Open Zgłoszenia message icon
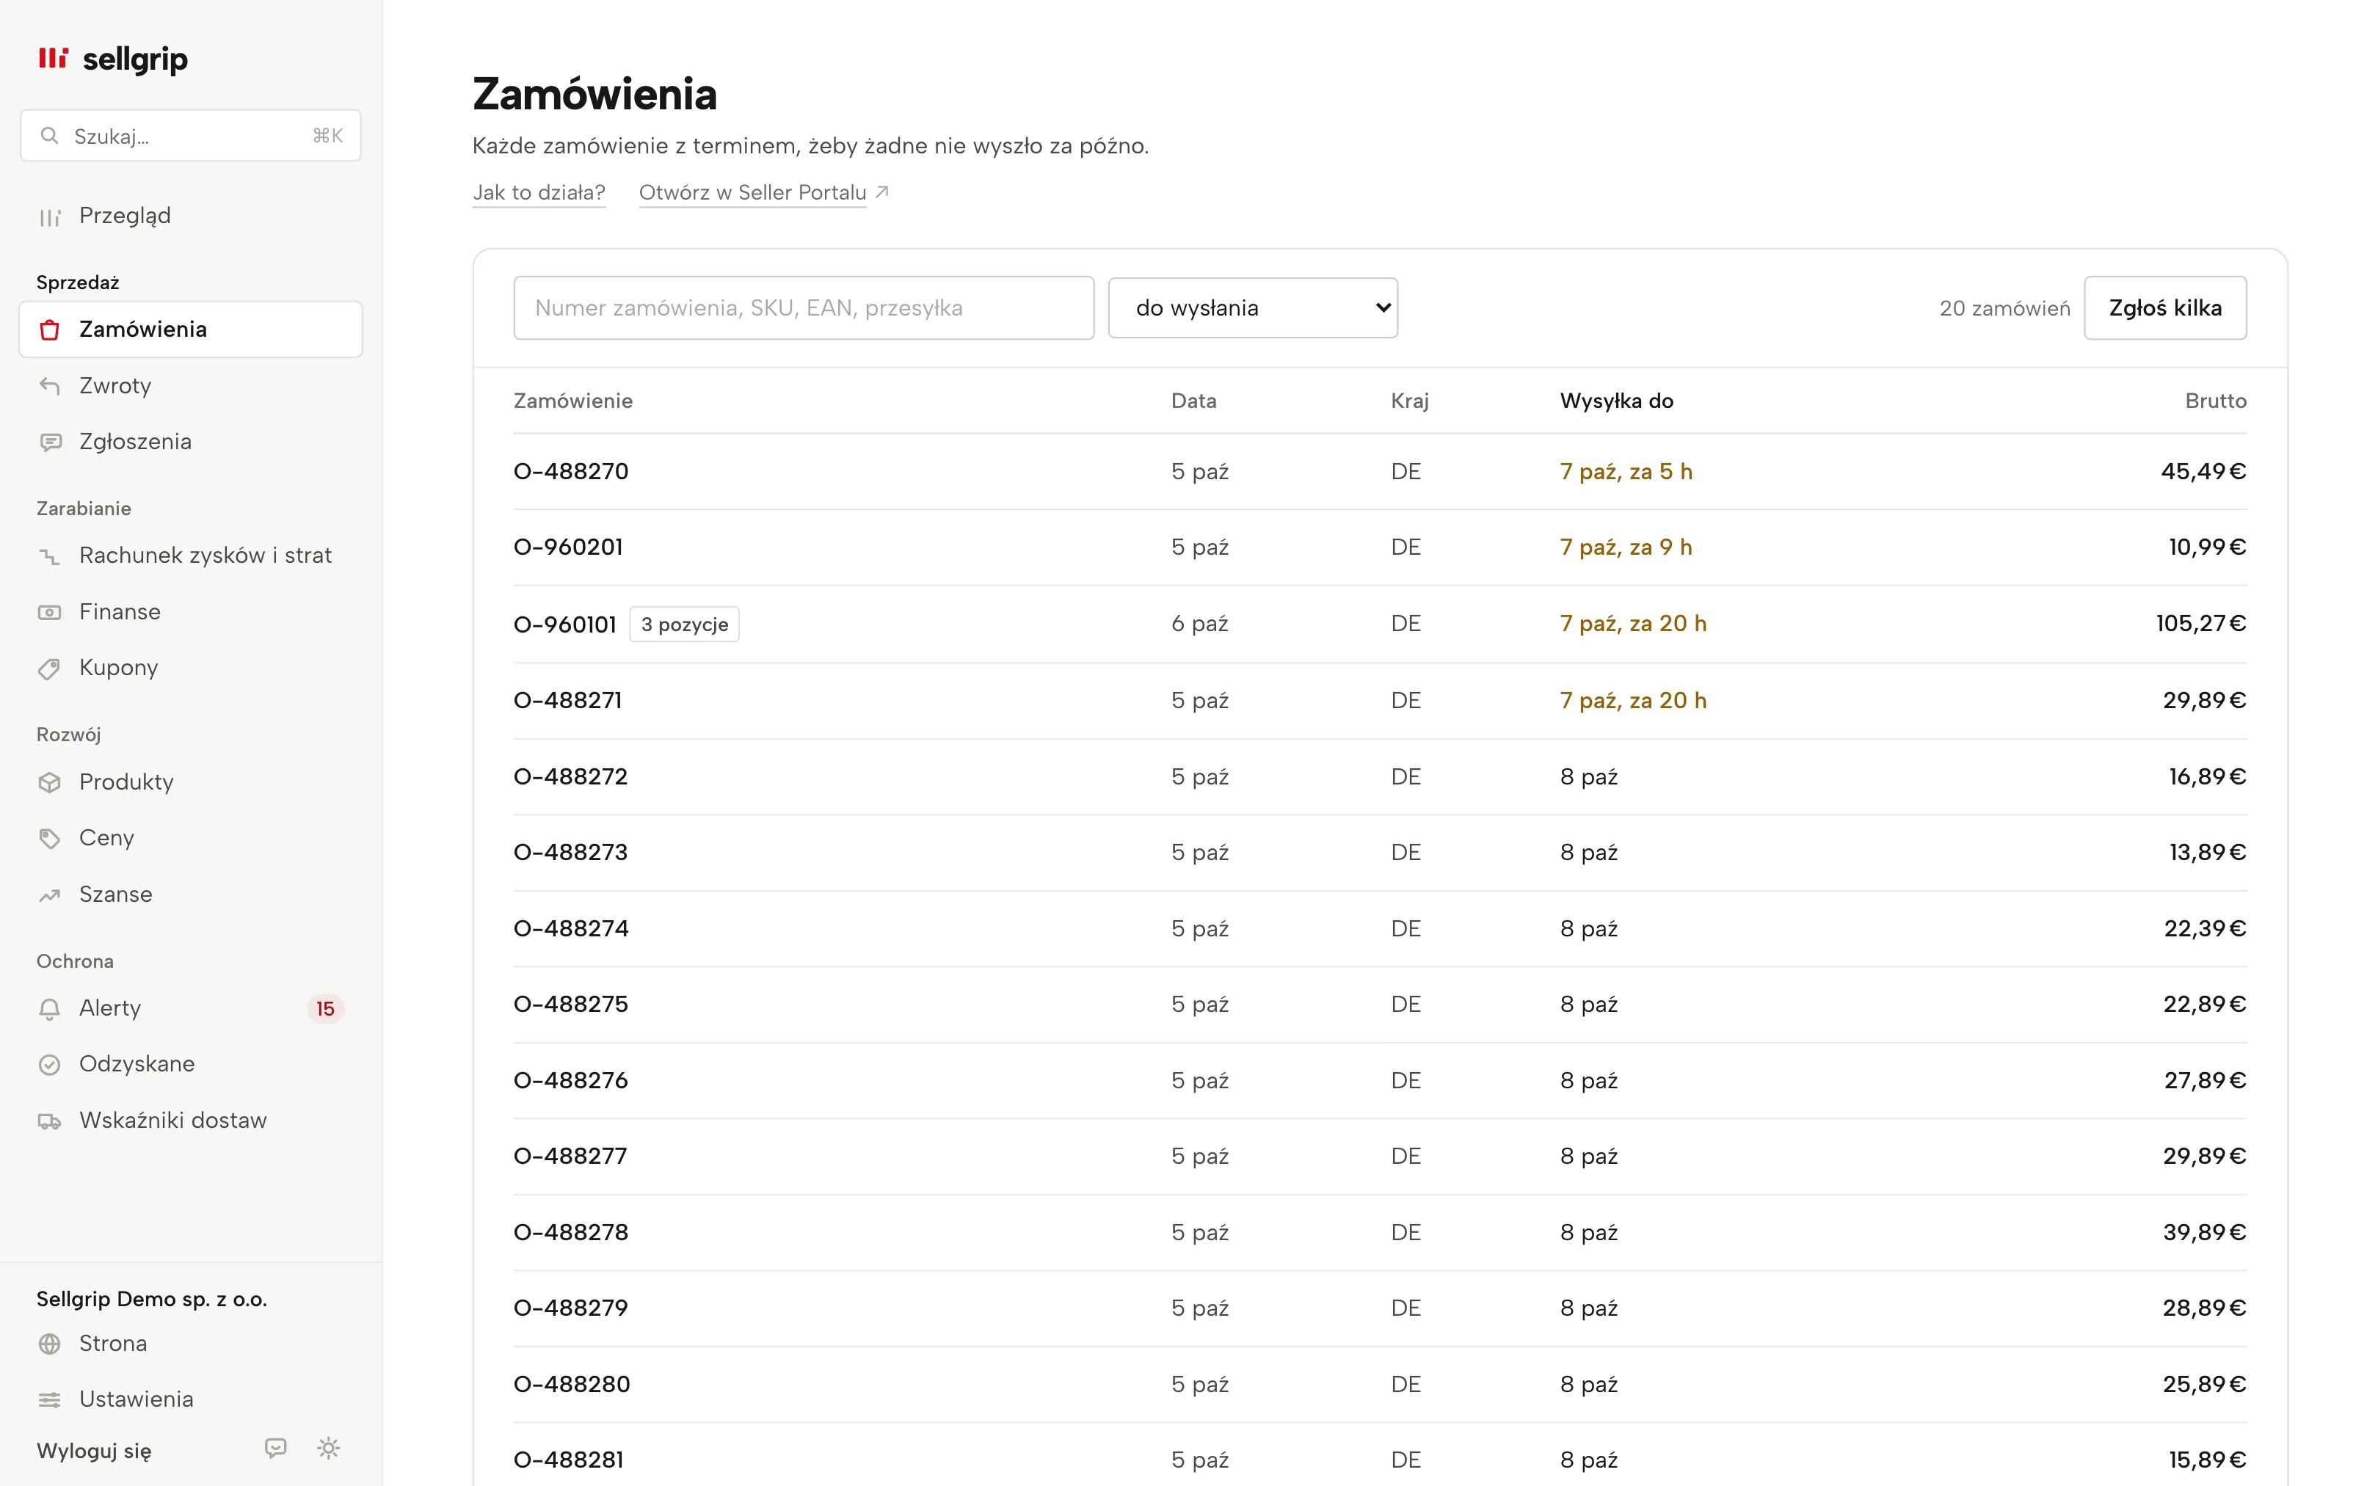Screen dimensions: 2378x1486 pos(50,442)
